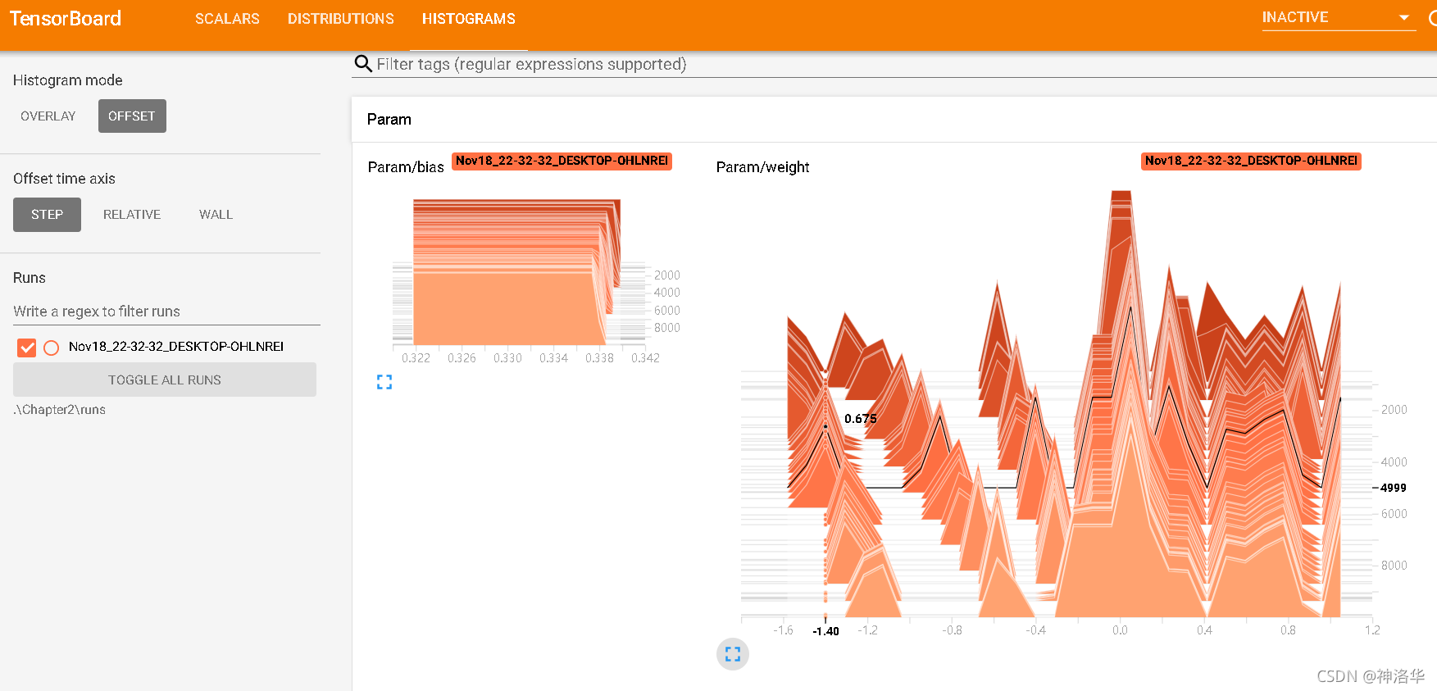The width and height of the screenshot is (1437, 691).
Task: Click the Histogram mode heading
Action: (x=68, y=80)
